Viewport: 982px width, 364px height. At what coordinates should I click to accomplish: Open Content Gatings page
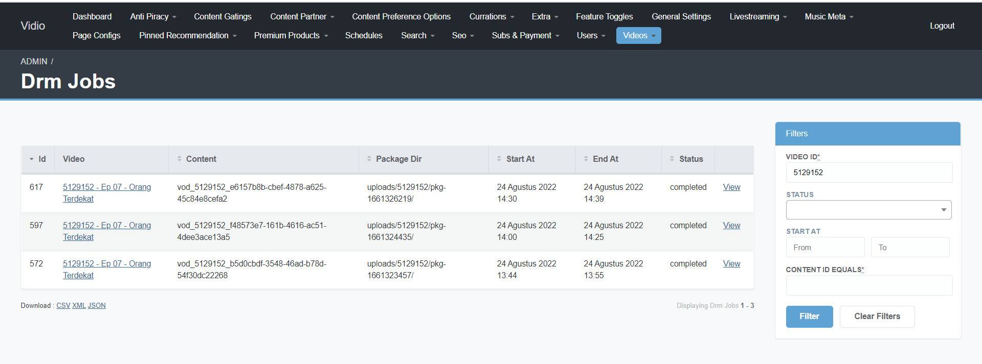pos(222,16)
